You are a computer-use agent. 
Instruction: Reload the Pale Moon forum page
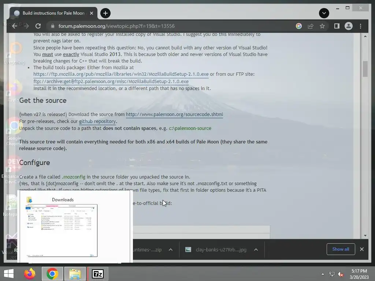point(38,26)
